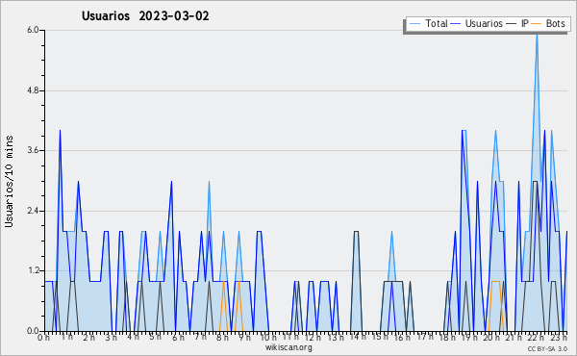Click the orange Bots legend line
577x356 pixels.
537,24
